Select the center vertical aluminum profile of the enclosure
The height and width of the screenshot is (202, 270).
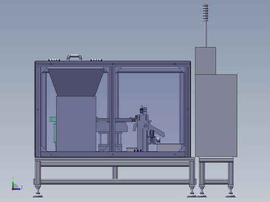(x=112, y=109)
